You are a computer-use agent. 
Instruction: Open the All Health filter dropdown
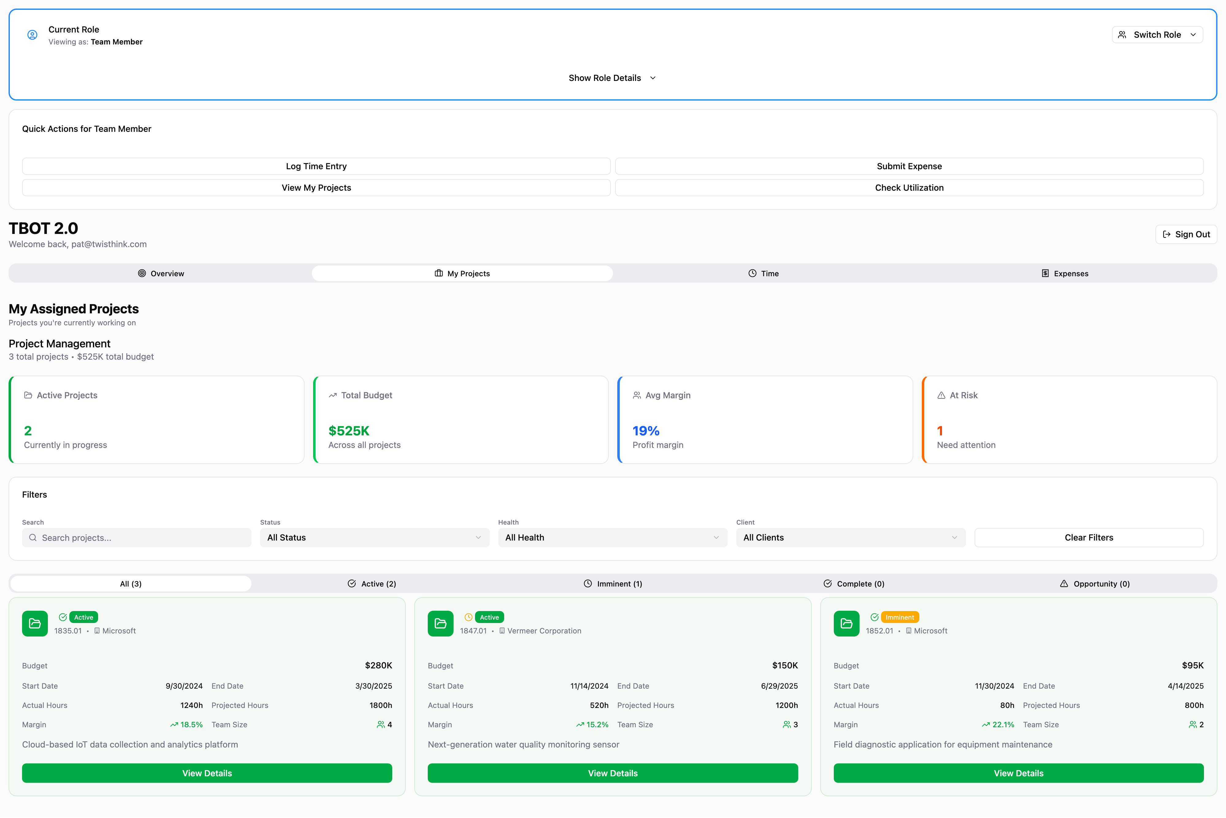612,538
